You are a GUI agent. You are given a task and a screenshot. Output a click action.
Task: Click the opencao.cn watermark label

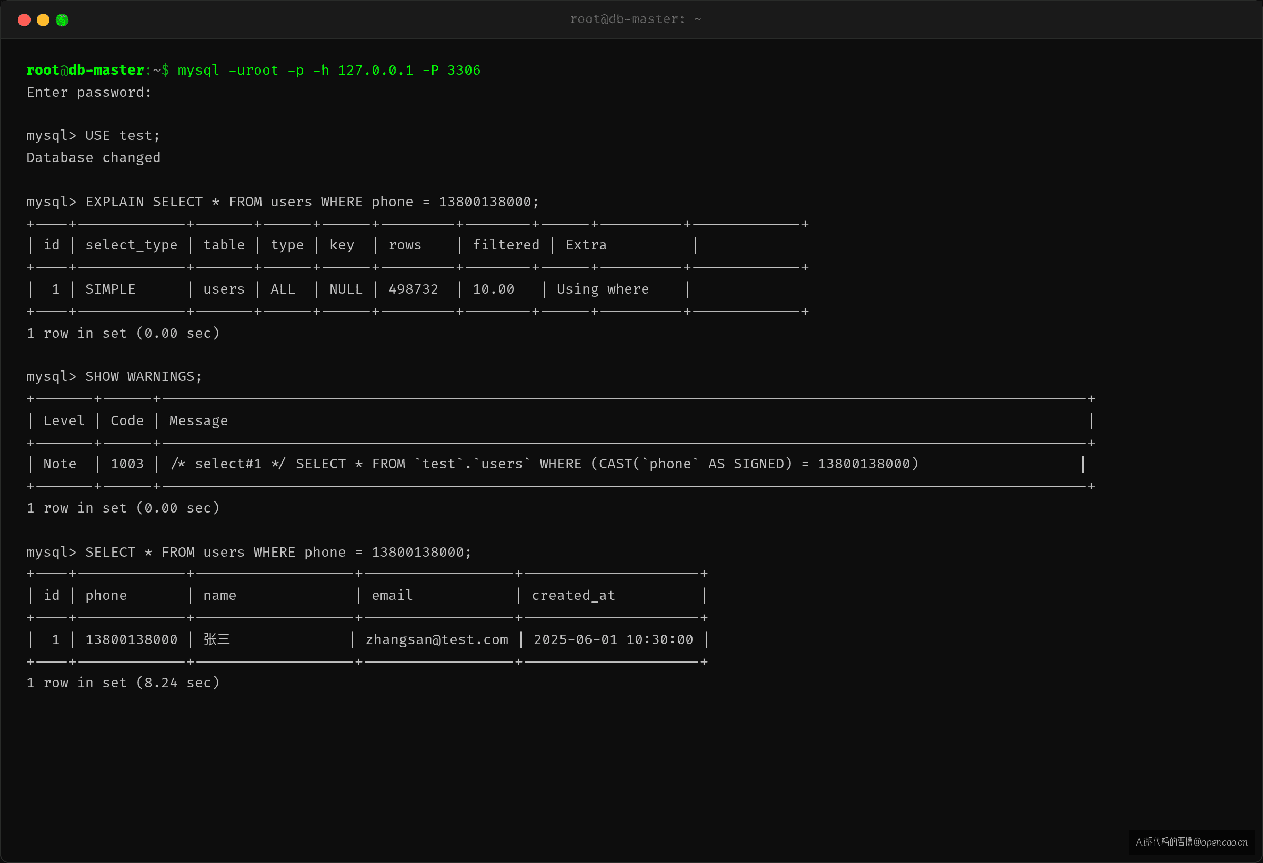tap(1191, 842)
